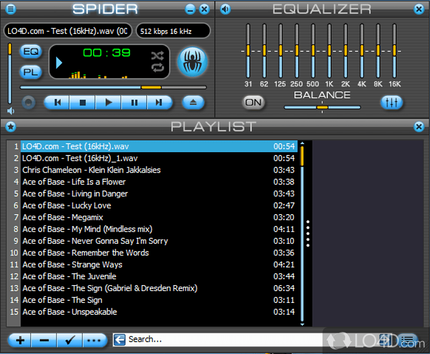Add files with the plus button
Viewport: 430px width, 354px height.
point(20,341)
